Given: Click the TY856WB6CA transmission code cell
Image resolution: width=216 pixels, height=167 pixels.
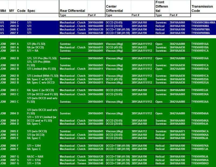Looking at the screenshot, I should coord(201,131).
